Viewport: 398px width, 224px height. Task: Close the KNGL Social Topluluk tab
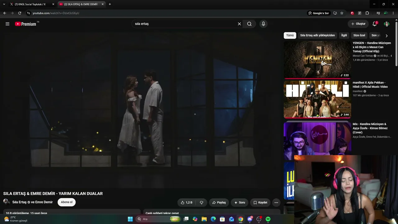pos(53,4)
